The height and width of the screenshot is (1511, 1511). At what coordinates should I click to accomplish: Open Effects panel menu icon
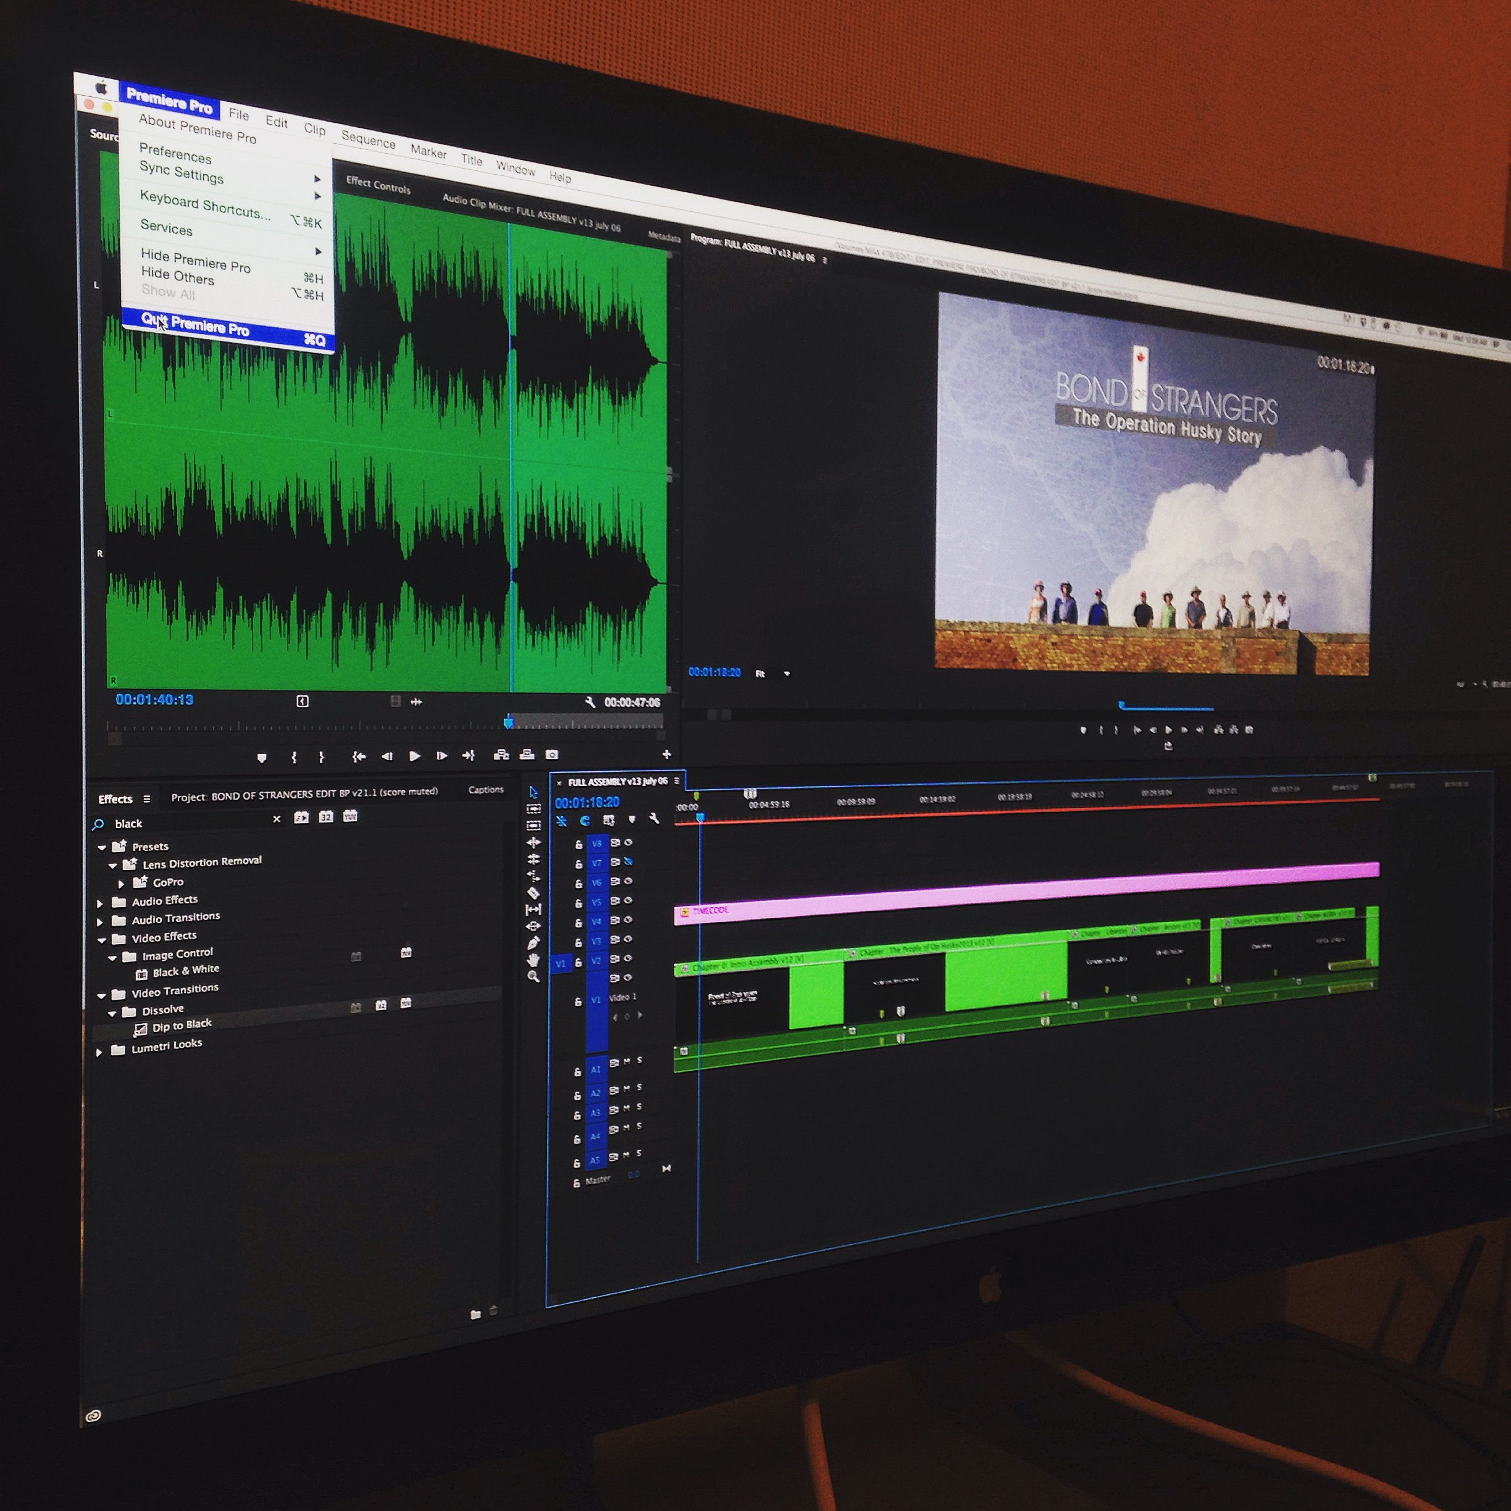pyautogui.click(x=146, y=799)
